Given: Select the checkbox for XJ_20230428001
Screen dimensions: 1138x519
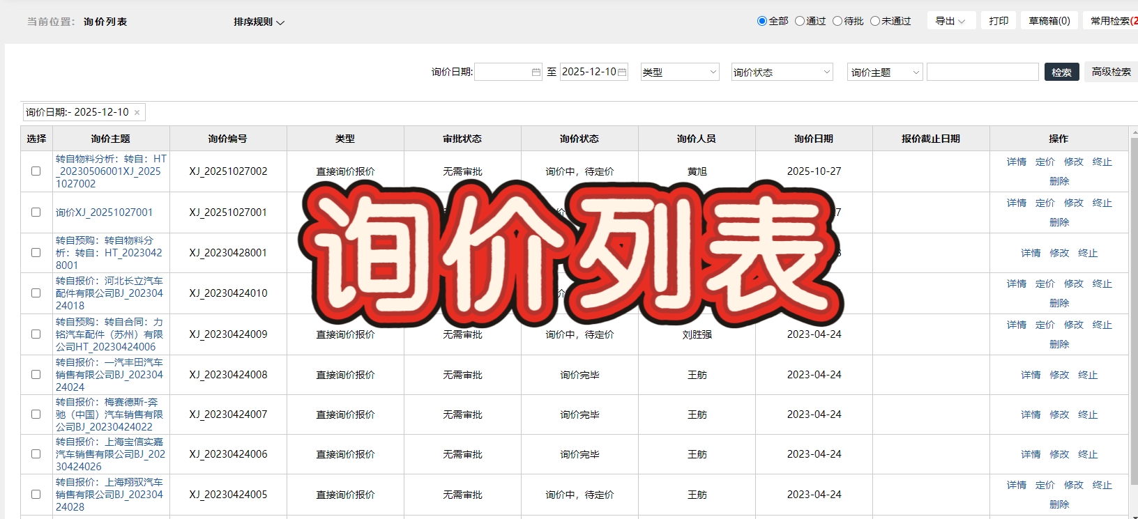Looking at the screenshot, I should 36,253.
